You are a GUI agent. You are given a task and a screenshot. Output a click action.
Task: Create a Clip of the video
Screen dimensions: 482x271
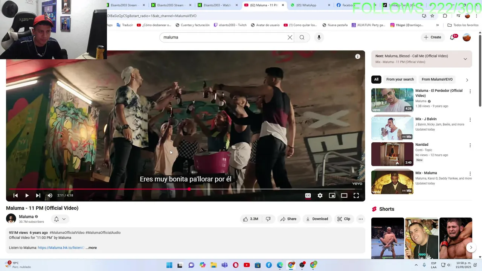(x=344, y=219)
